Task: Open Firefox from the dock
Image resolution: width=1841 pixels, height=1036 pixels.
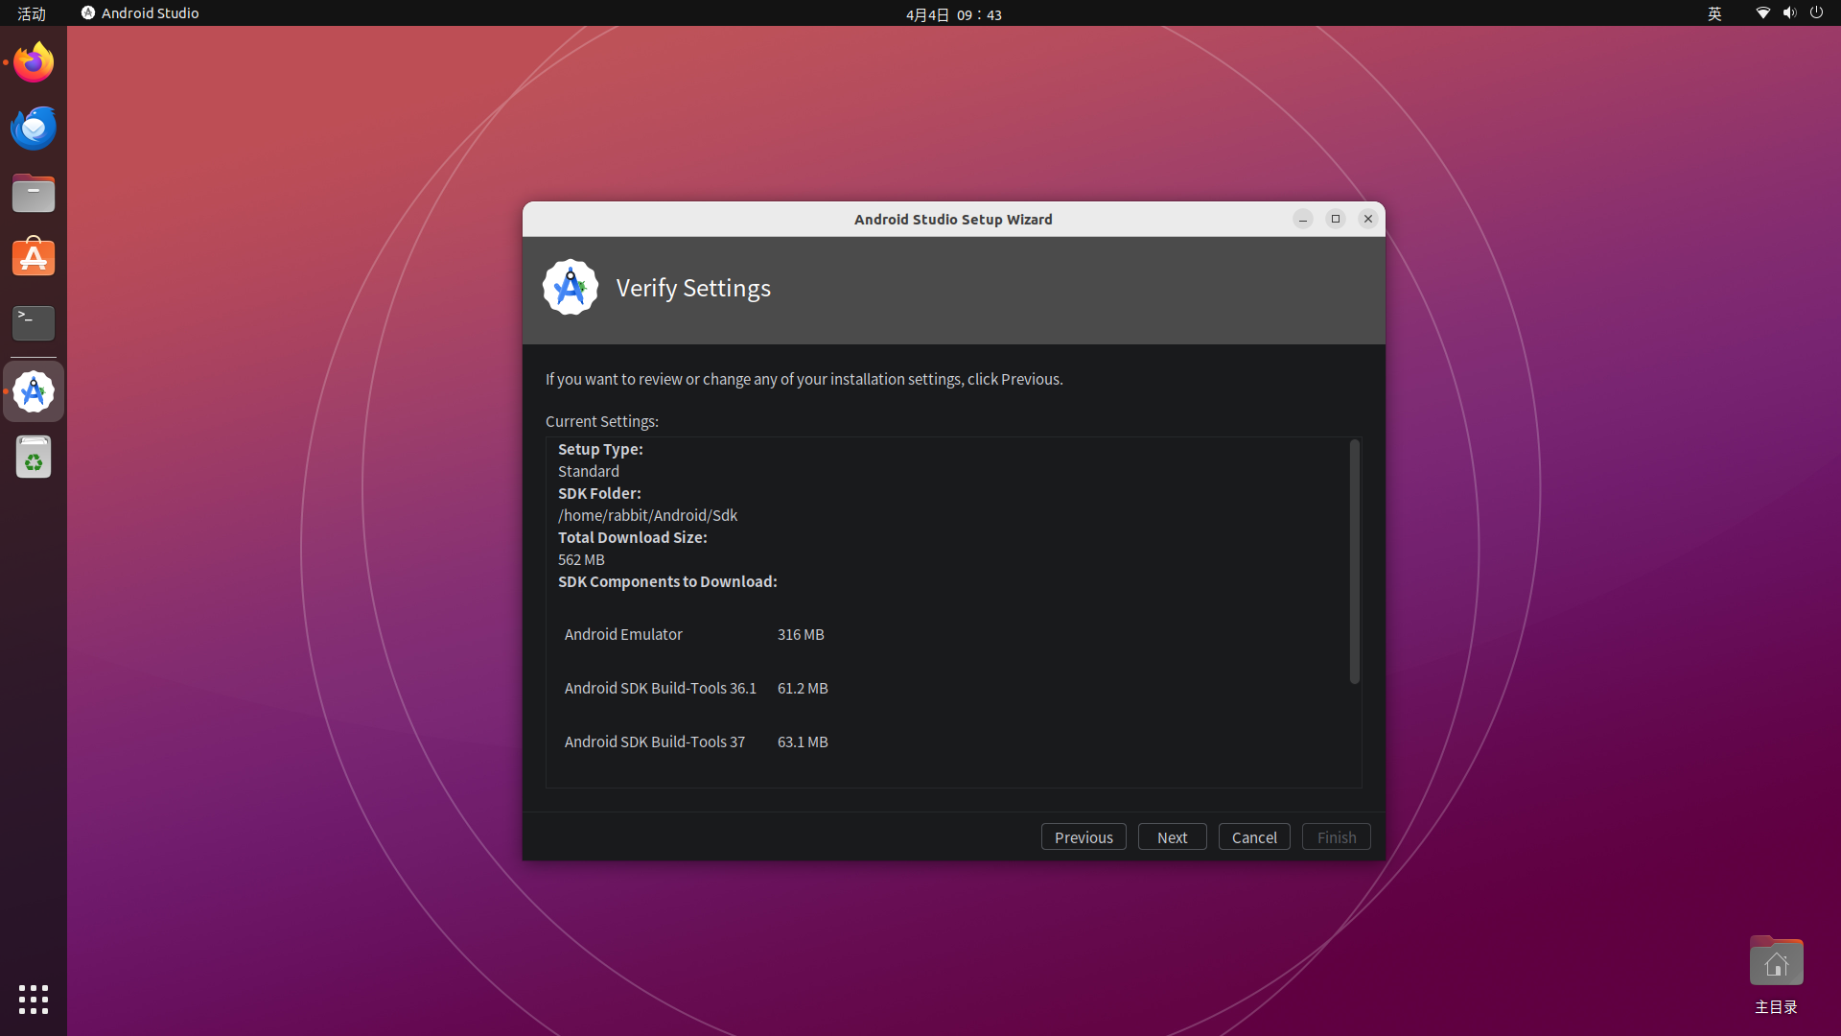Action: [x=34, y=62]
